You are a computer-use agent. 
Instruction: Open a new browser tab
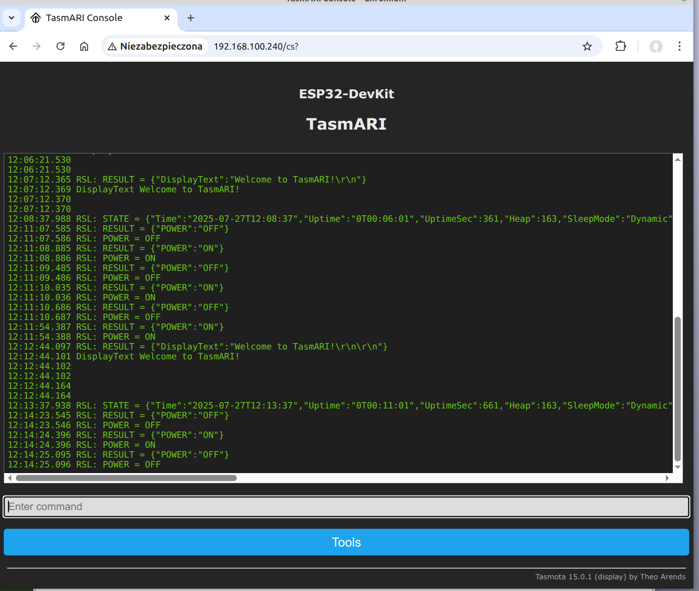pyautogui.click(x=190, y=18)
